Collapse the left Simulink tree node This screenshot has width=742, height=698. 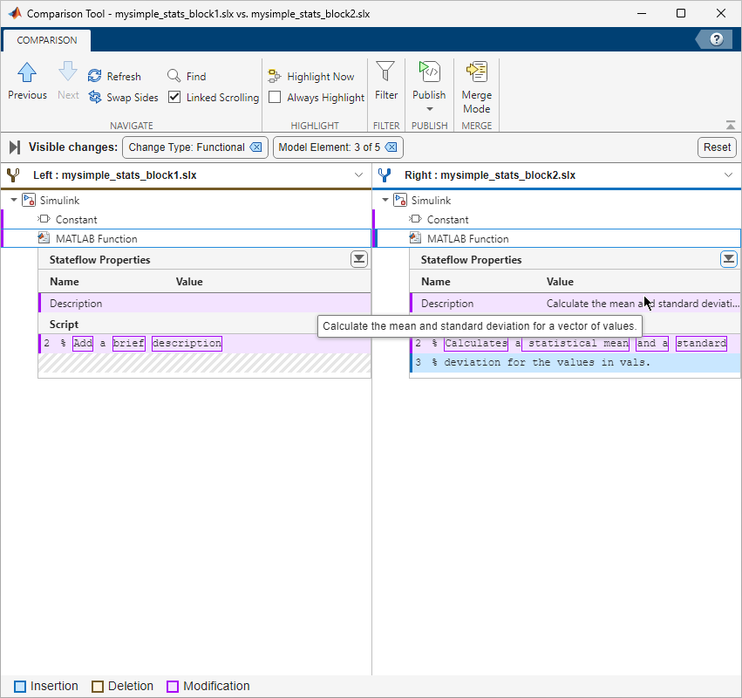[14, 201]
